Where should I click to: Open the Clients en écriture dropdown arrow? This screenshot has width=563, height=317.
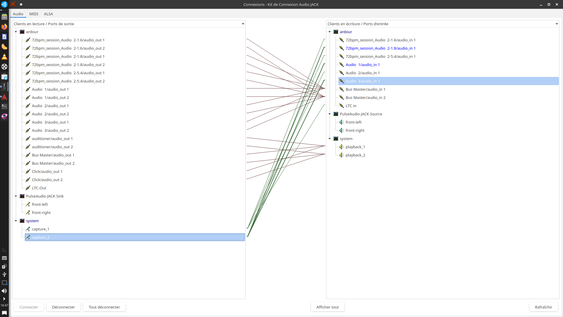pyautogui.click(x=557, y=24)
